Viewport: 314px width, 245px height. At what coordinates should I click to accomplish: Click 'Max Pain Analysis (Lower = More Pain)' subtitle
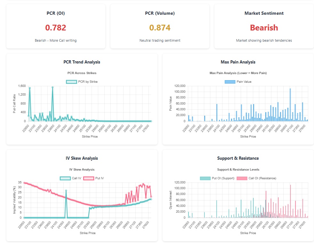[238, 73]
